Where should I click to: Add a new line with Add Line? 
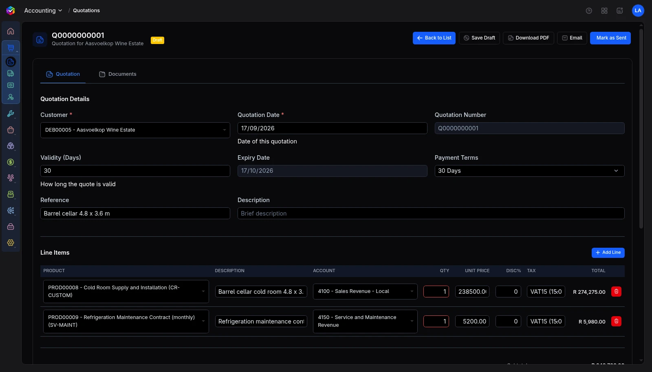(608, 253)
